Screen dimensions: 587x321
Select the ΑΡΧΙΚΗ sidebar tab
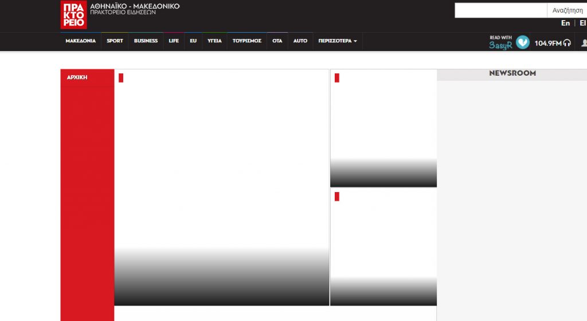(77, 77)
